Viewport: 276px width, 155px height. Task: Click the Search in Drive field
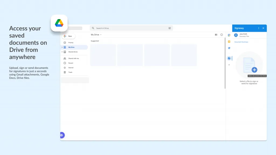point(131,28)
